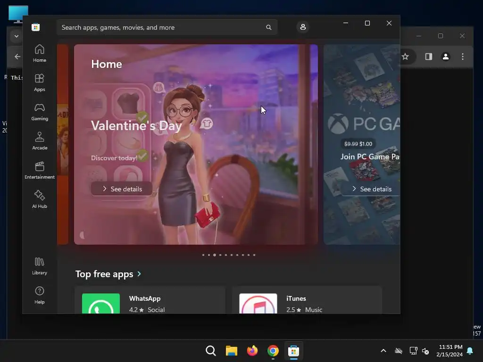Open Home in Store sidebar
Screen dimensions: 483x362
point(40,54)
